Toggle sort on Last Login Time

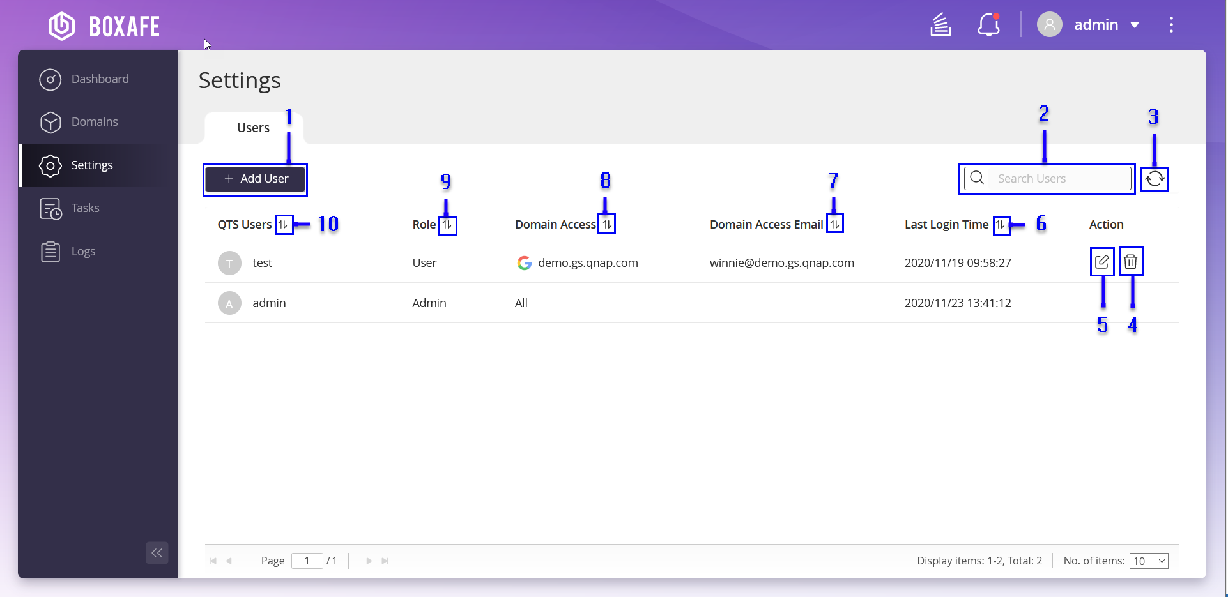(x=1001, y=225)
